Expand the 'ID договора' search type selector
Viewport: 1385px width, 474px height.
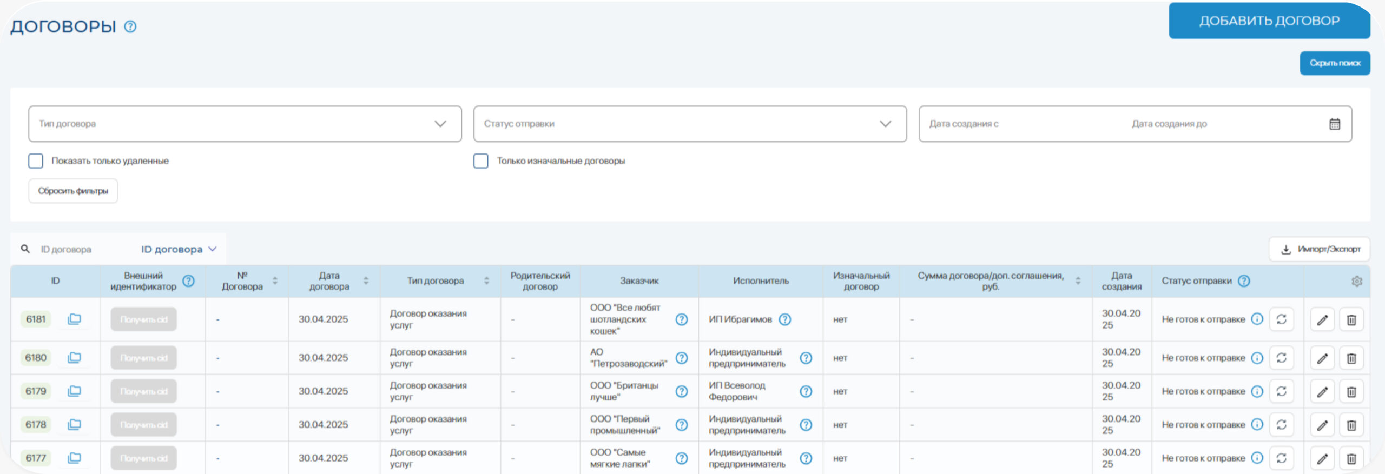179,249
